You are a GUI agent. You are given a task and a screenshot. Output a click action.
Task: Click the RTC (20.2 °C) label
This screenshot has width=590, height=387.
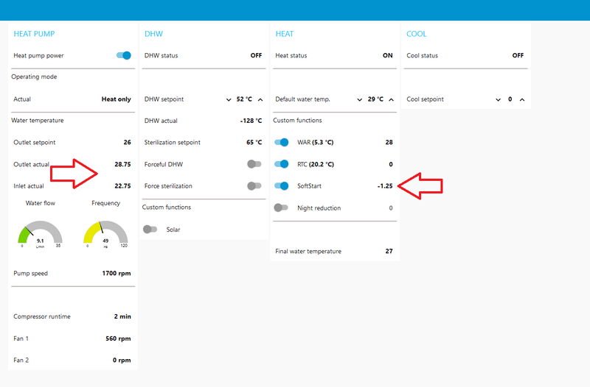pyautogui.click(x=316, y=164)
